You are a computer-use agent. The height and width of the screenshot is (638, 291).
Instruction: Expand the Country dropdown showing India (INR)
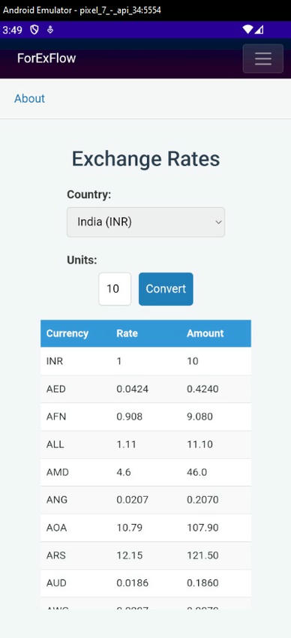[145, 222]
